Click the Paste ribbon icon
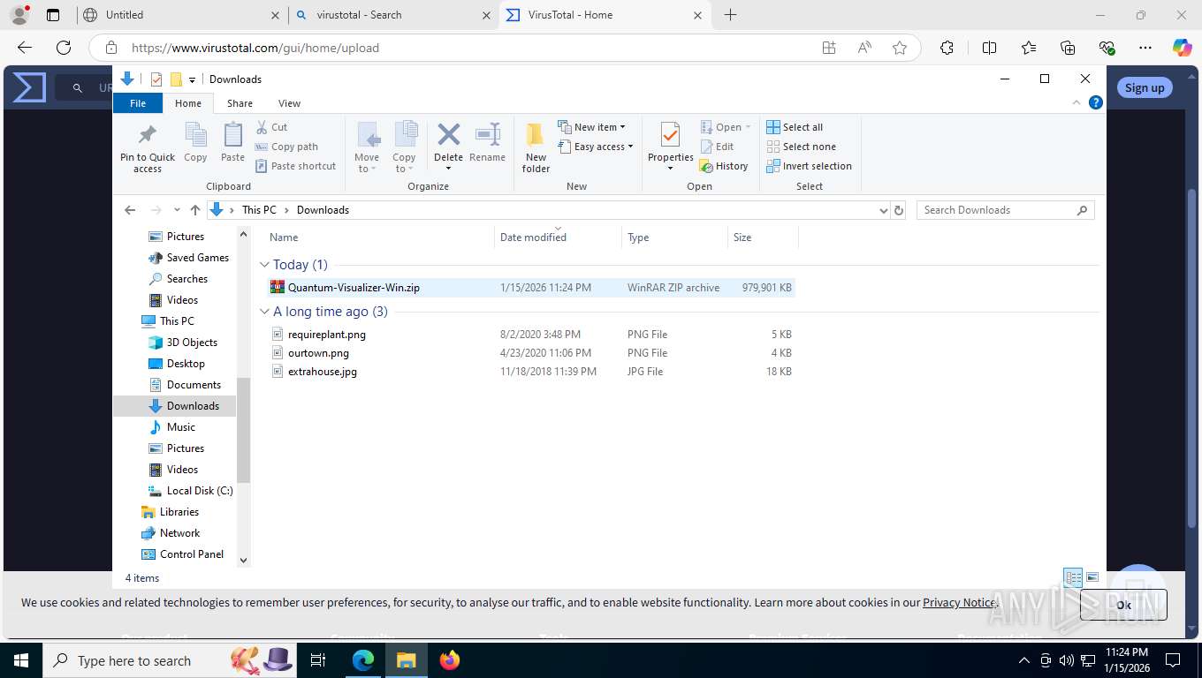The image size is (1202, 678). [232, 143]
